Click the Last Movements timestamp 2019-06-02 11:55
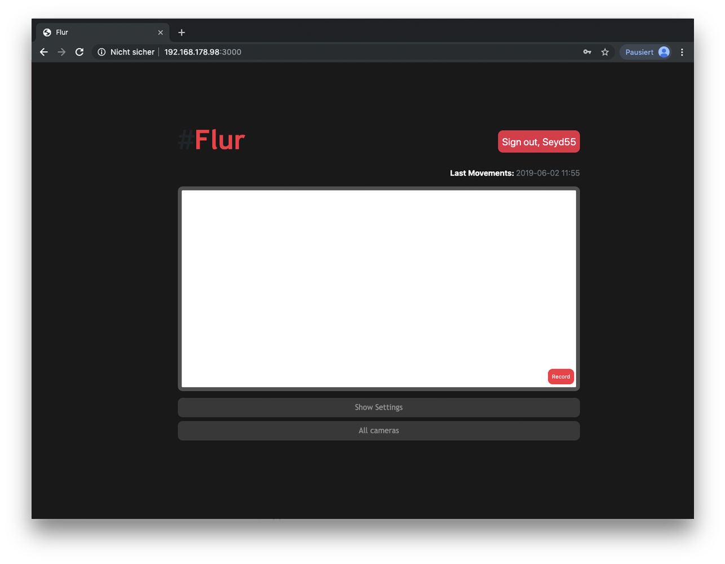The width and height of the screenshot is (725, 564). 547,173
